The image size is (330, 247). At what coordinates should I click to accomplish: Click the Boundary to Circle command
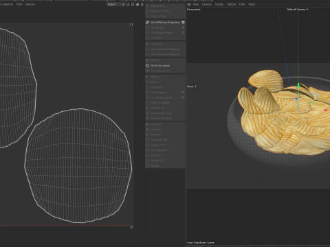[x=161, y=113]
